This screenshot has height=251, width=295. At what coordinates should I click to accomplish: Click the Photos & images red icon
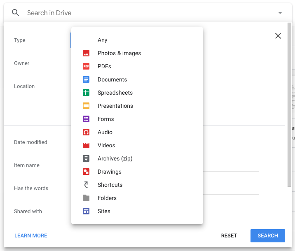(x=86, y=53)
